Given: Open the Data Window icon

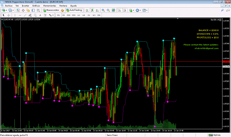Looking at the screenshot, I should tap(23, 10).
